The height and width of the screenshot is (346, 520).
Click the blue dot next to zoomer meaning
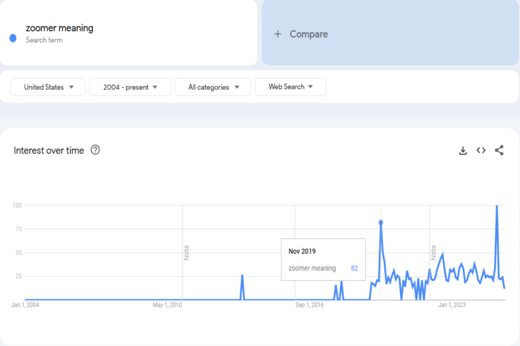(13, 38)
